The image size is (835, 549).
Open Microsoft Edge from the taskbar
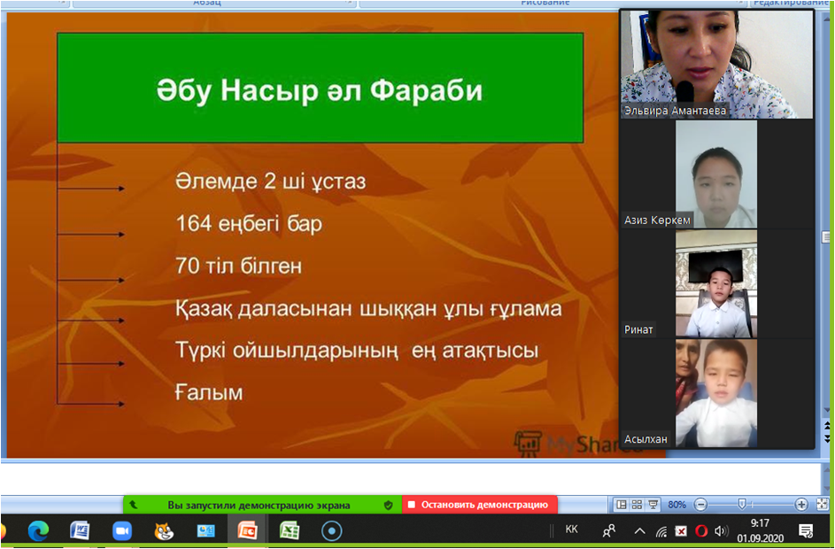pos(38,530)
